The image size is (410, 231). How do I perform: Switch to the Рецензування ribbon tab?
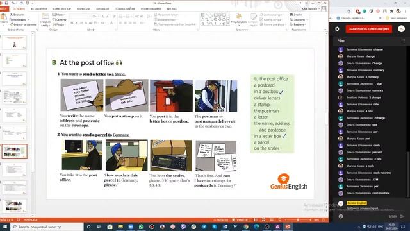coord(151,9)
